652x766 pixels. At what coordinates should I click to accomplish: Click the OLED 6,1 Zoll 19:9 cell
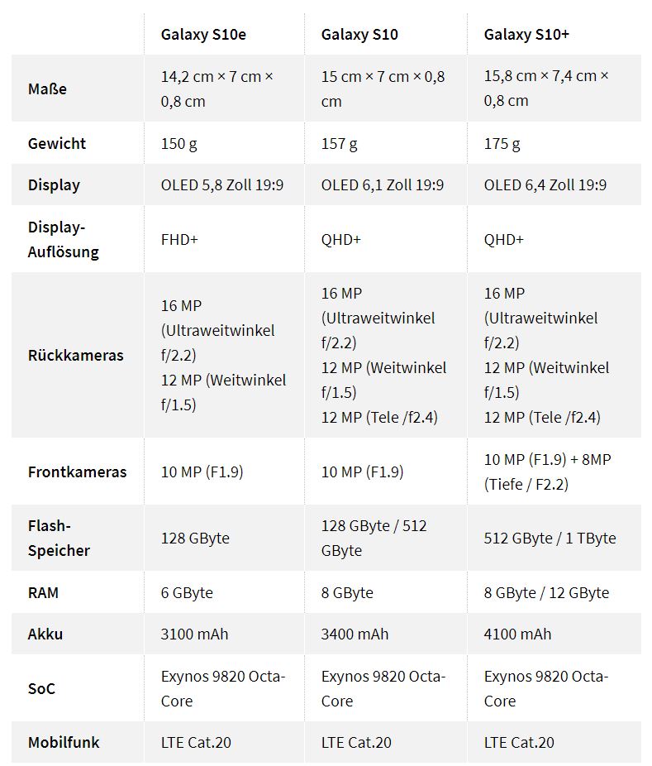382,184
